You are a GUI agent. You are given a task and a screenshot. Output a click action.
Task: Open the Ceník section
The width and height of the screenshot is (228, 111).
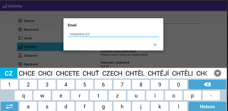(49, 38)
